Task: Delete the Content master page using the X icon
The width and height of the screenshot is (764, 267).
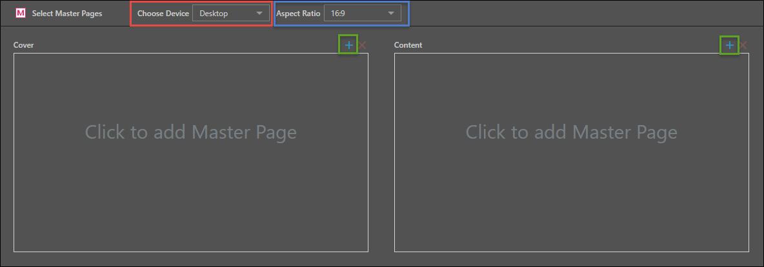Action: pyautogui.click(x=743, y=45)
